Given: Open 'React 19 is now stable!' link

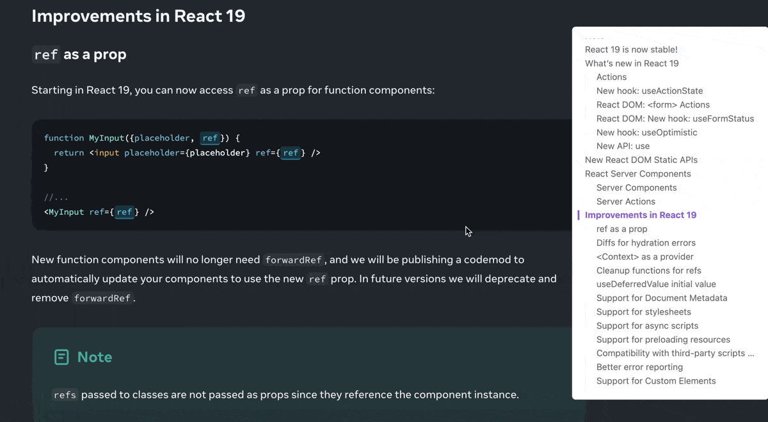Looking at the screenshot, I should [631, 49].
